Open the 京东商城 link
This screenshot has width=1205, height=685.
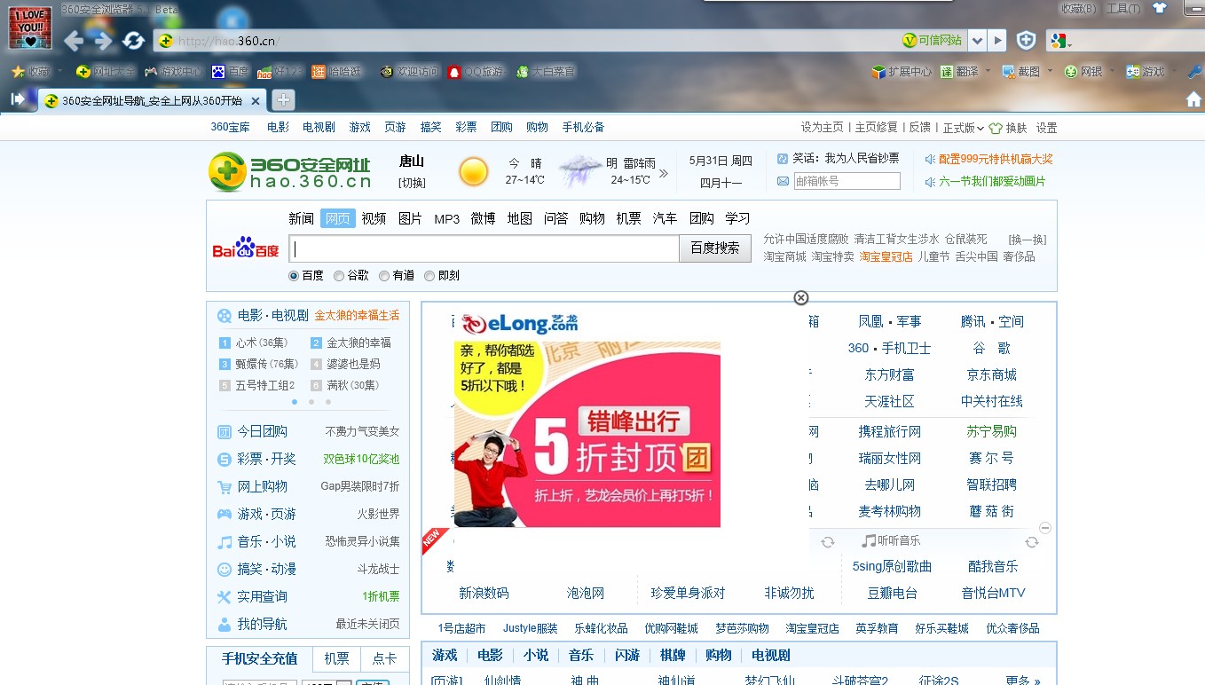[x=992, y=374]
